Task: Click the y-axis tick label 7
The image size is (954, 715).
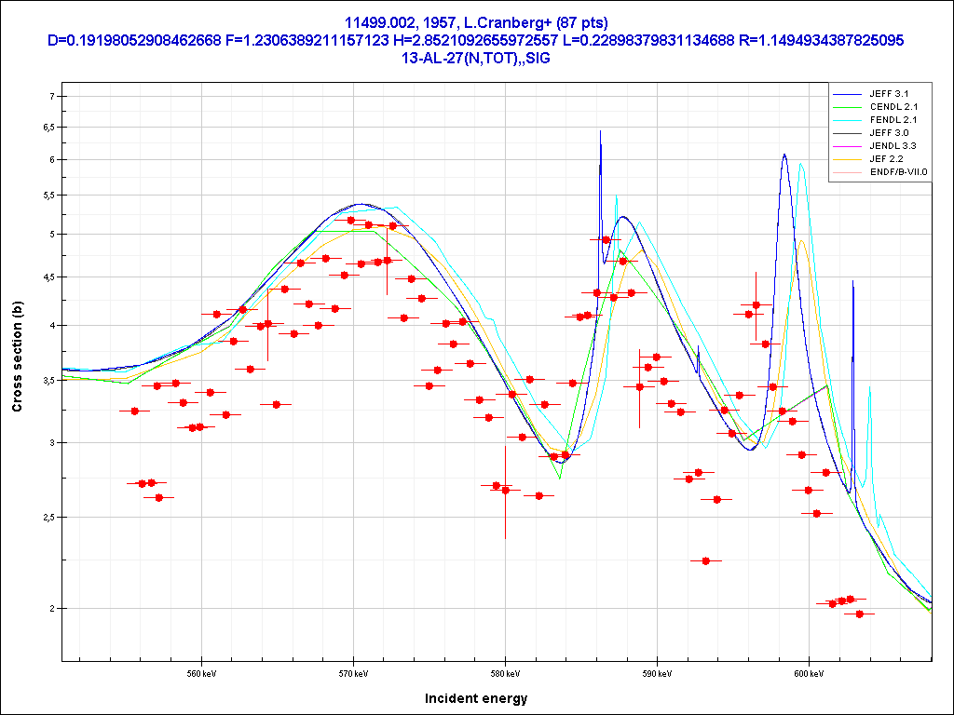Action: click(51, 97)
